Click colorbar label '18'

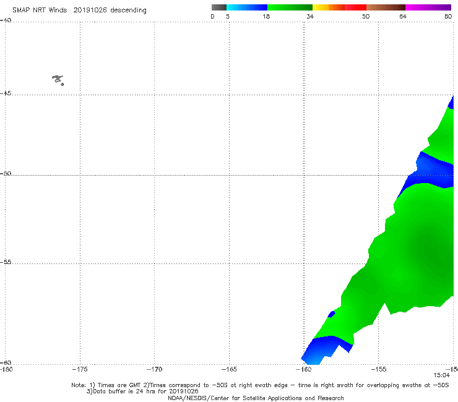pos(266,16)
